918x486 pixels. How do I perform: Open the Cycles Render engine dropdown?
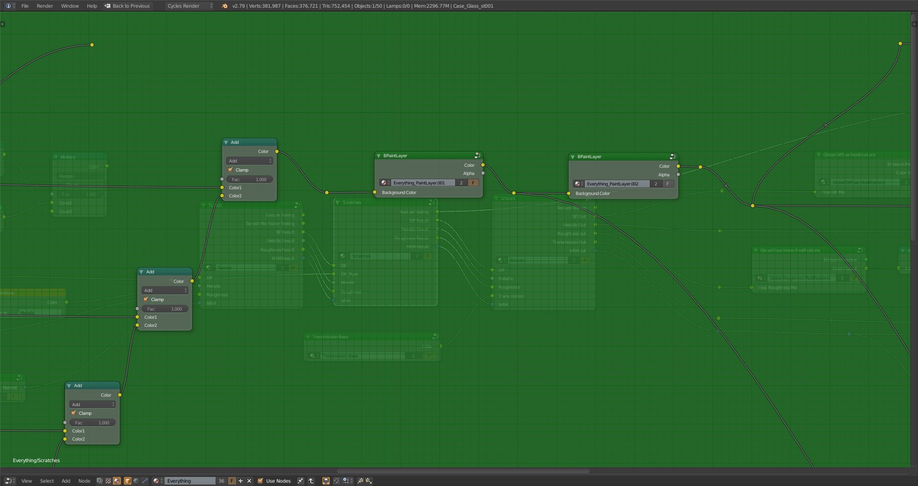pyautogui.click(x=189, y=6)
